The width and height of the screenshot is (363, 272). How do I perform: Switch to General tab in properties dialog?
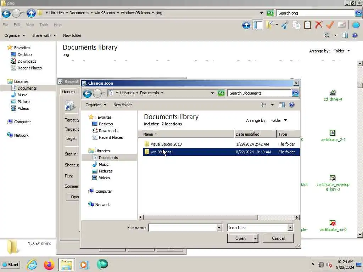tap(68, 92)
